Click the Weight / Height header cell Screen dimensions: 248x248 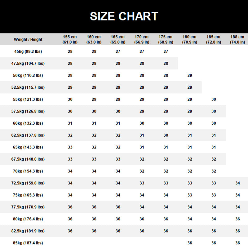pyautogui.click(x=28, y=39)
